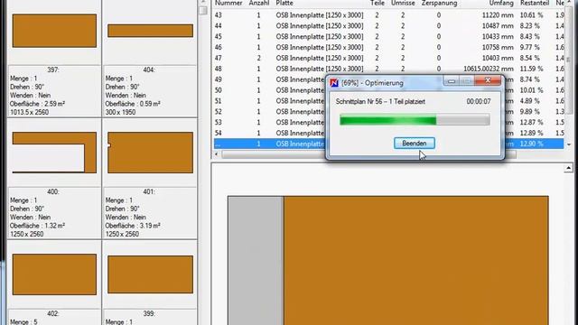
Task: Click the Zerspanung column header
Action: click(x=440, y=3)
